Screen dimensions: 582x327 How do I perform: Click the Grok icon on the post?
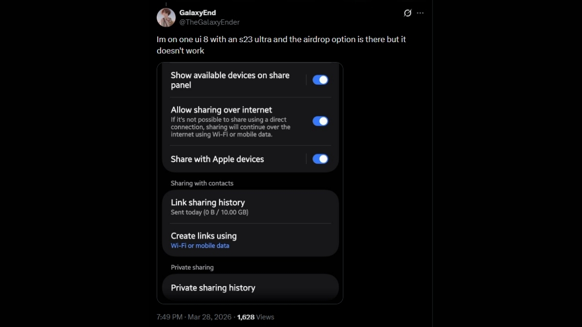click(x=407, y=13)
